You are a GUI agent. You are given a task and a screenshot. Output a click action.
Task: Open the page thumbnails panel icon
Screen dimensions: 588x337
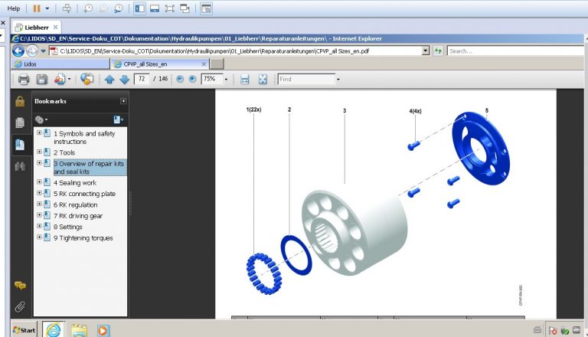(x=20, y=123)
